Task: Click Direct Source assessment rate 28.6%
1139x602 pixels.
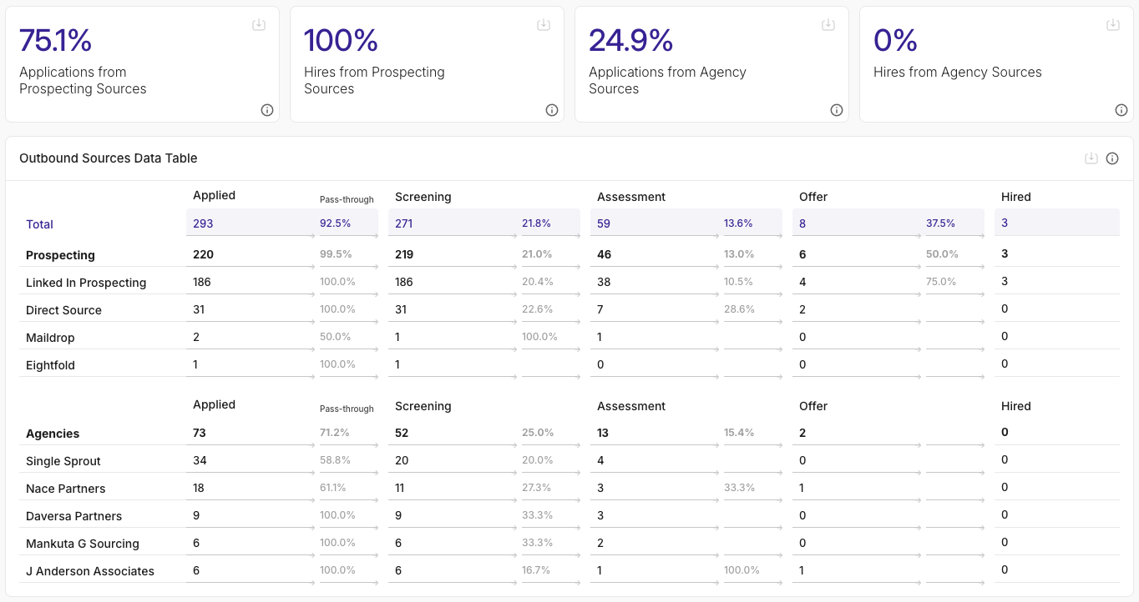Action: click(x=739, y=309)
